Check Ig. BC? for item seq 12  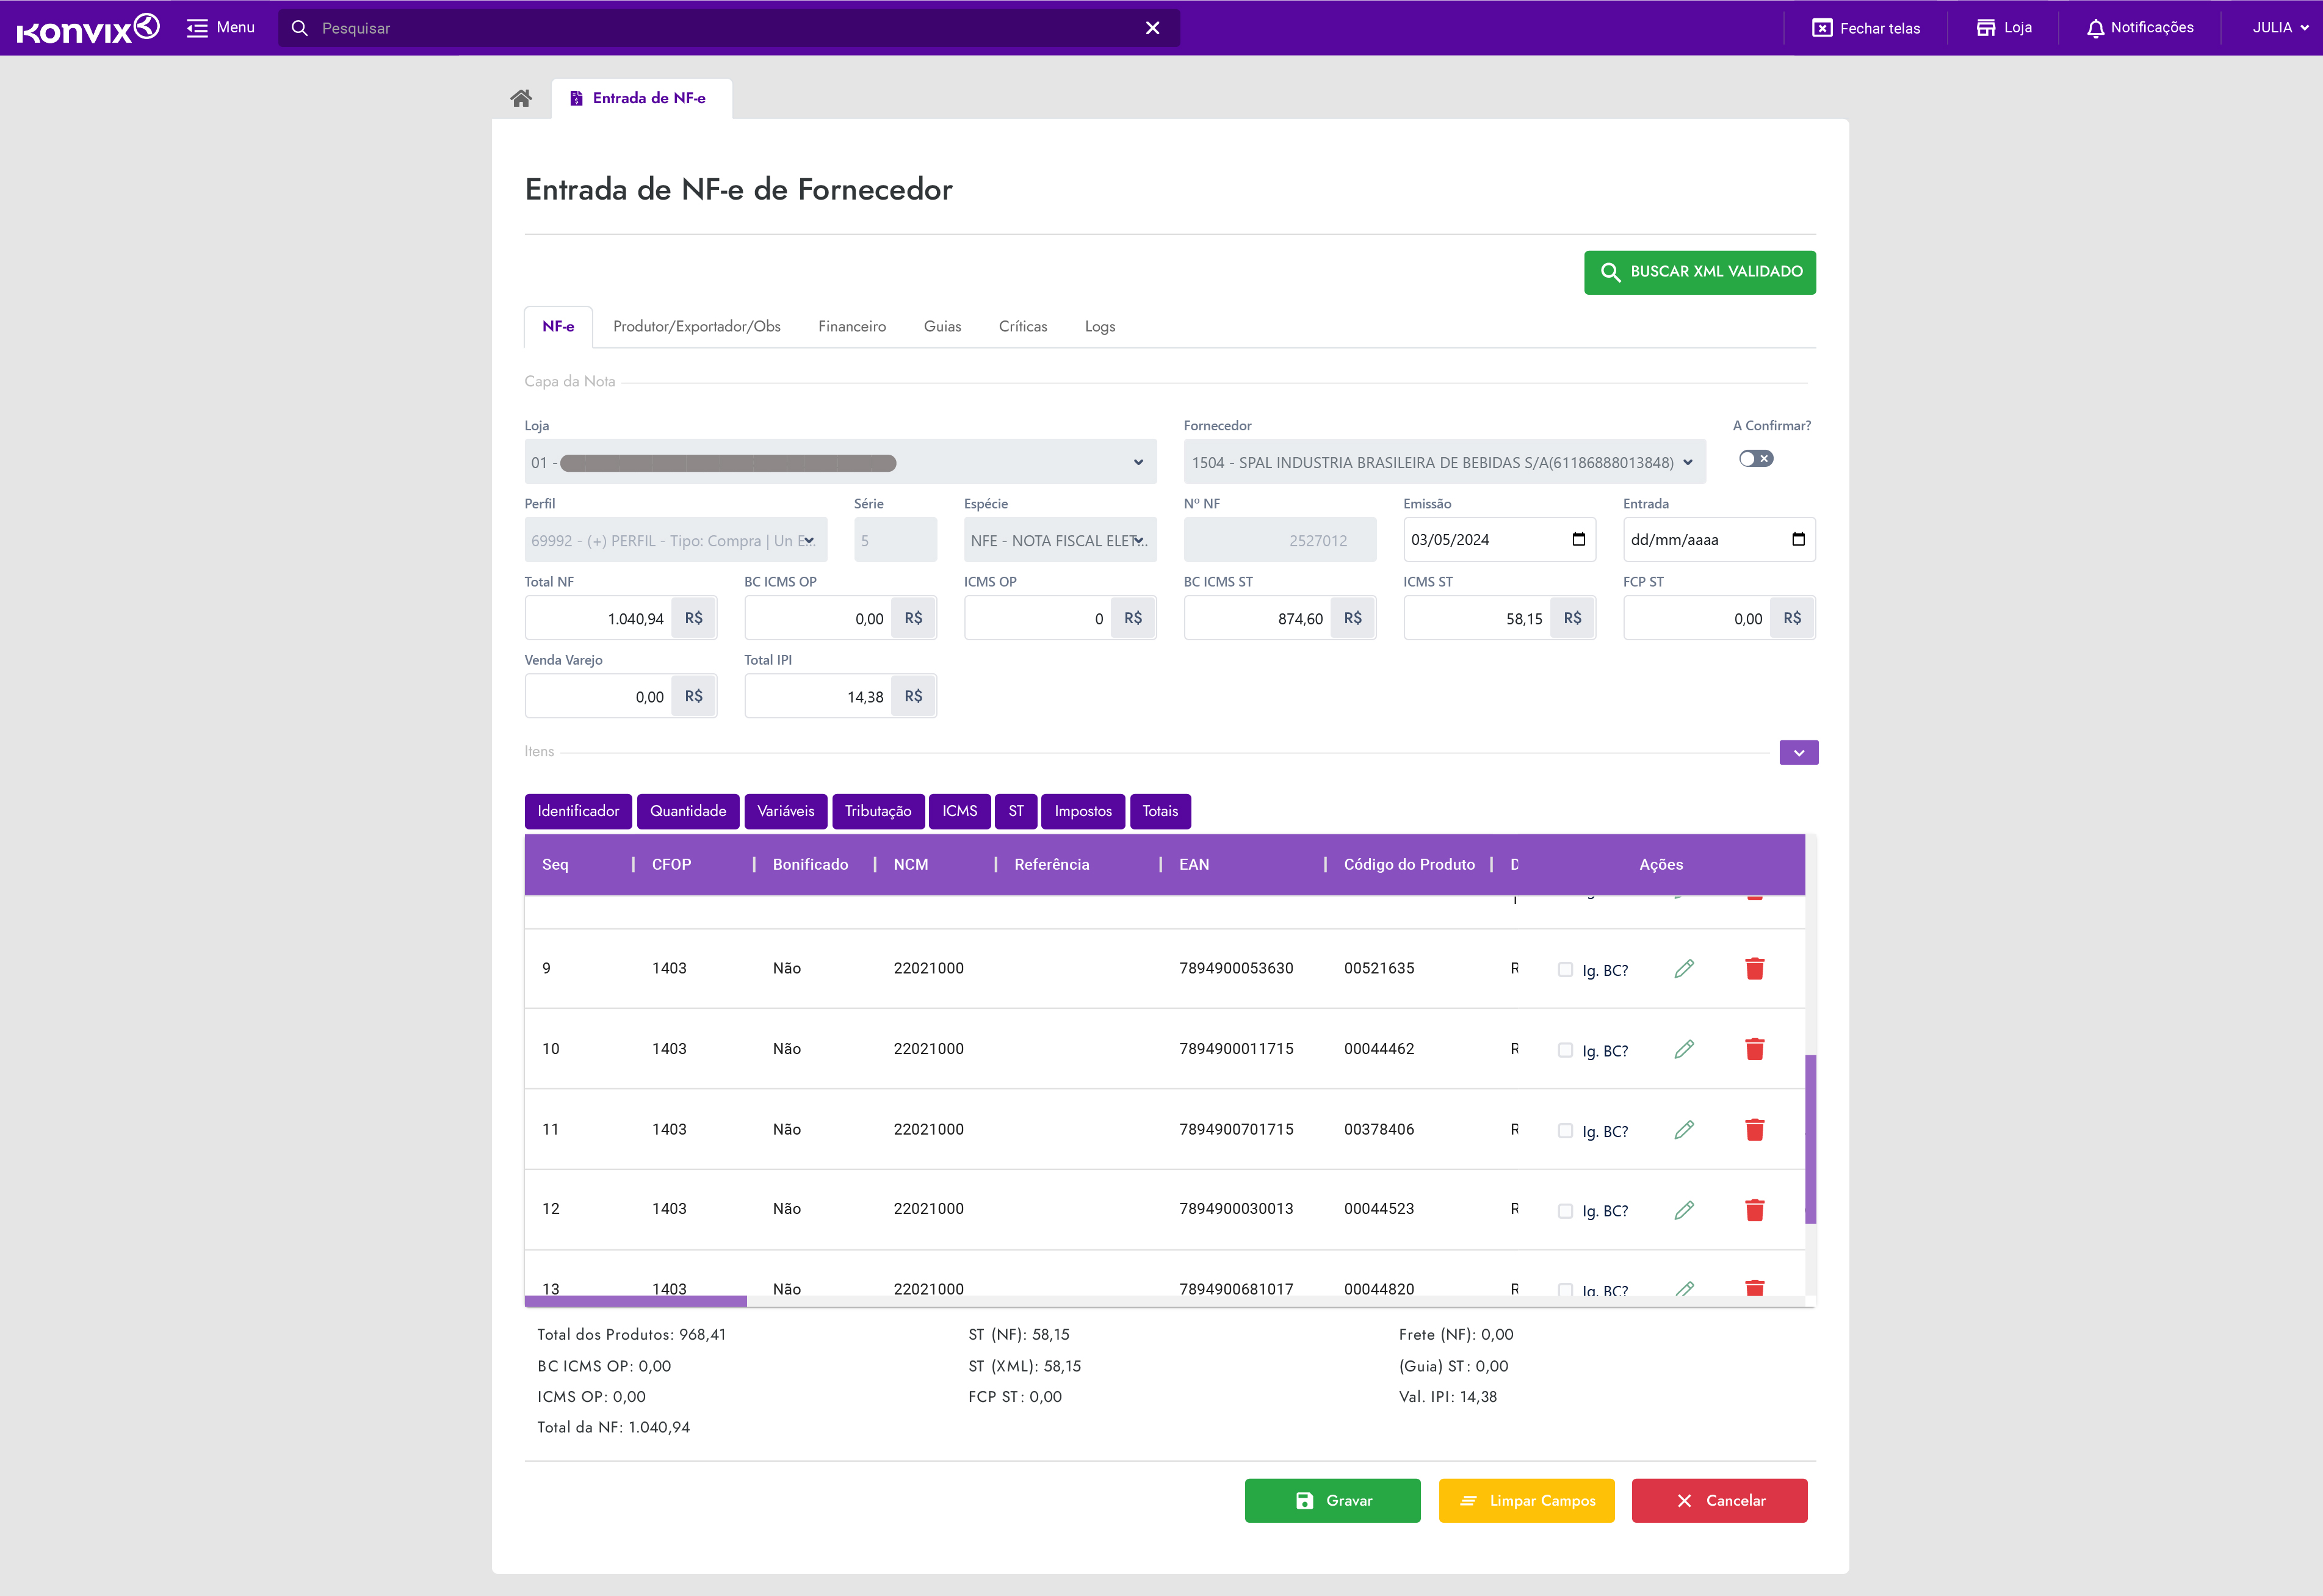[x=1565, y=1211]
